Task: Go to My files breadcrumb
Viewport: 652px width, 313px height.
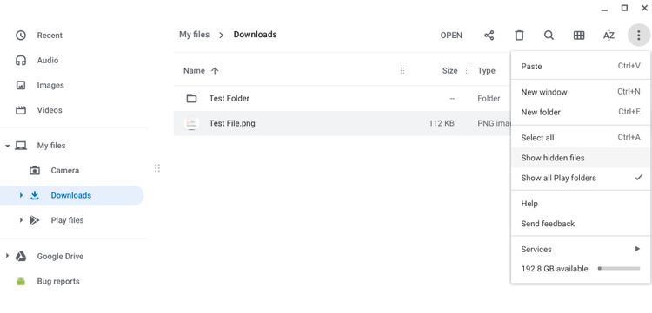Action: (194, 35)
